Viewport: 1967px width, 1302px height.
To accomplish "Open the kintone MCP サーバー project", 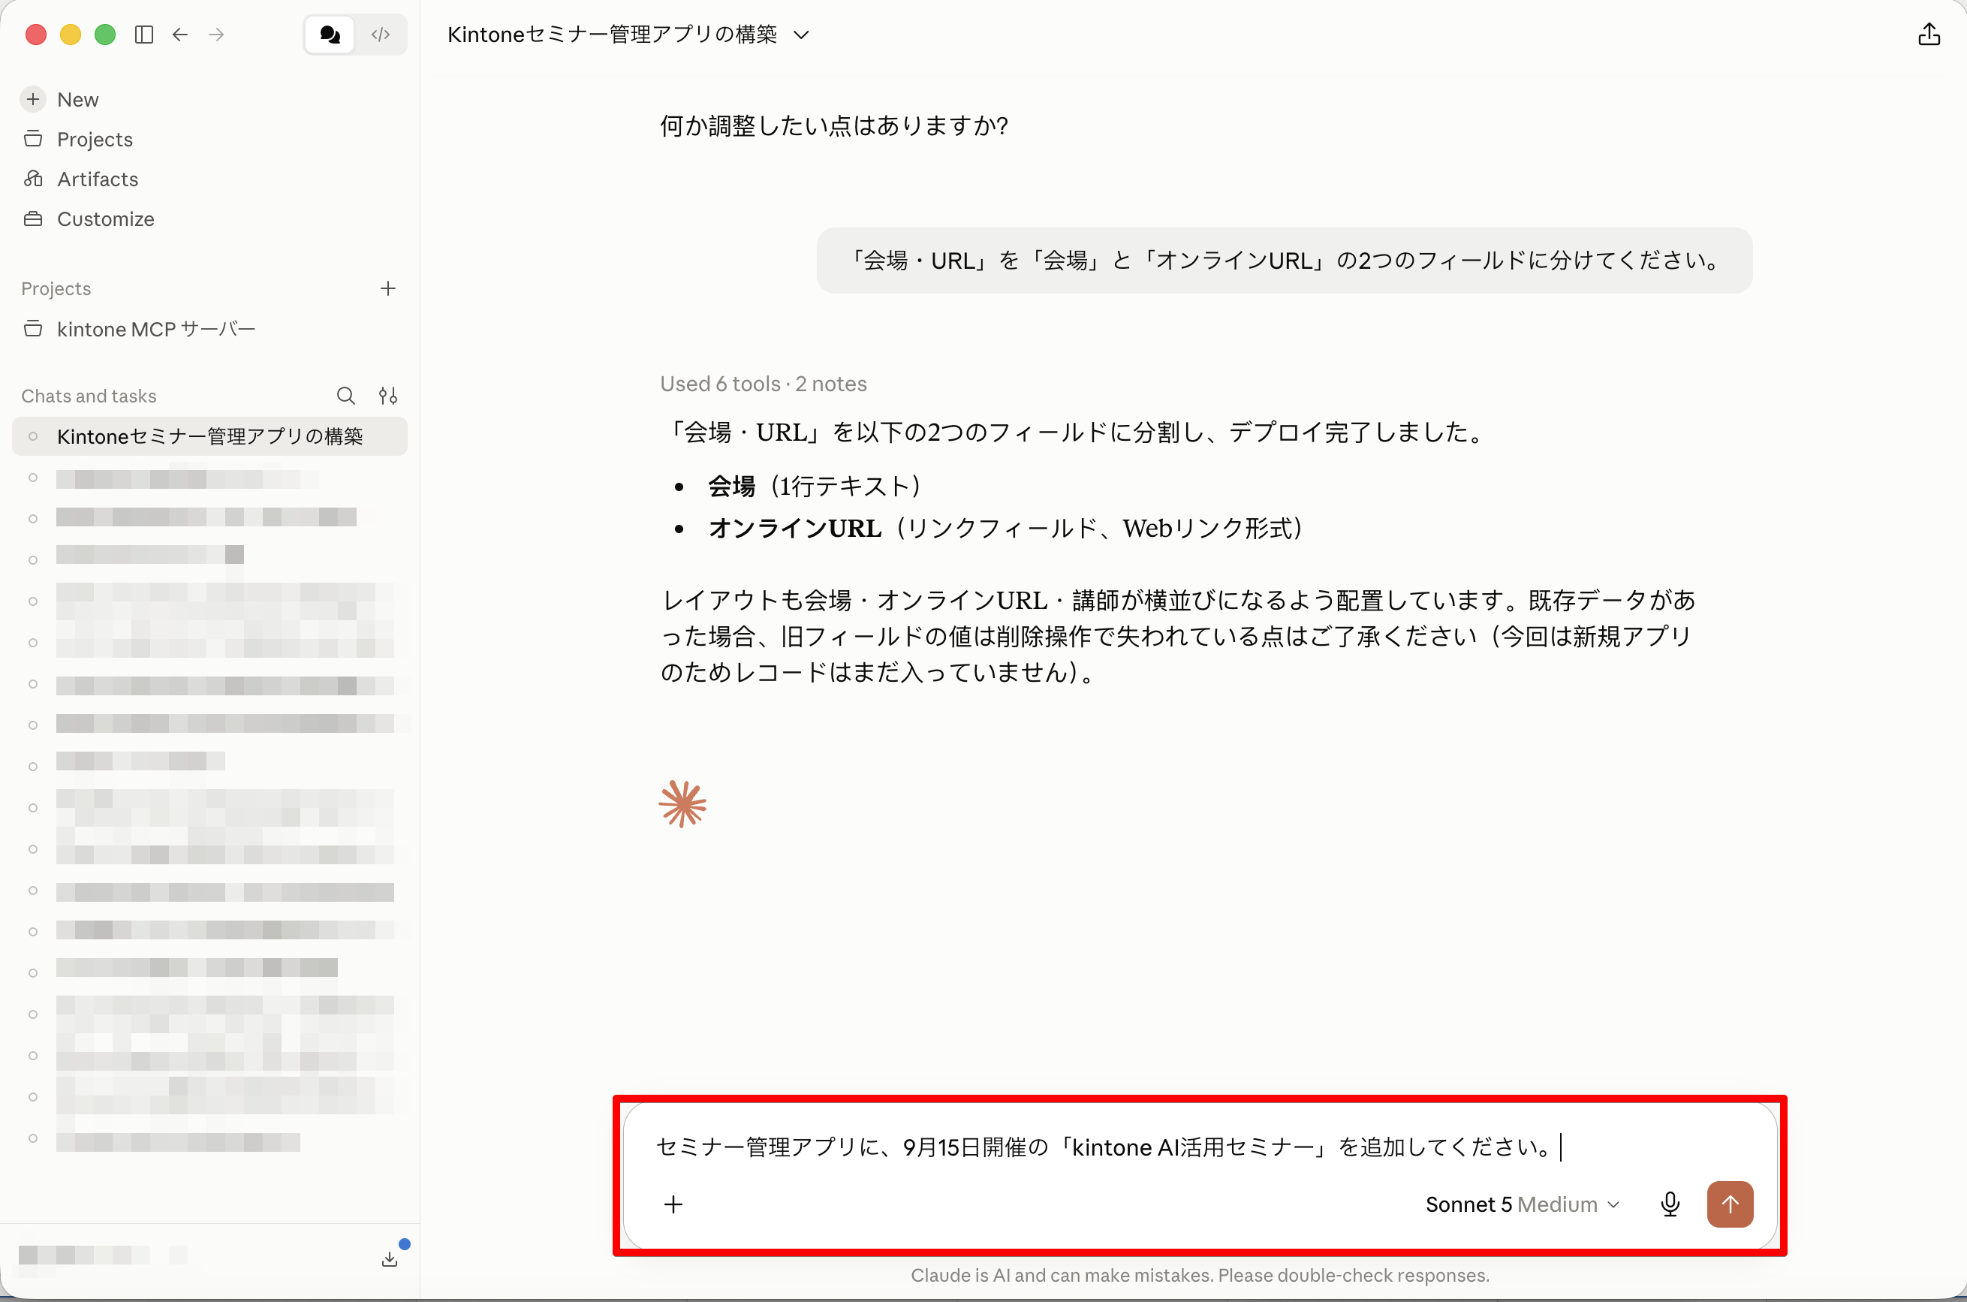I will tap(156, 330).
